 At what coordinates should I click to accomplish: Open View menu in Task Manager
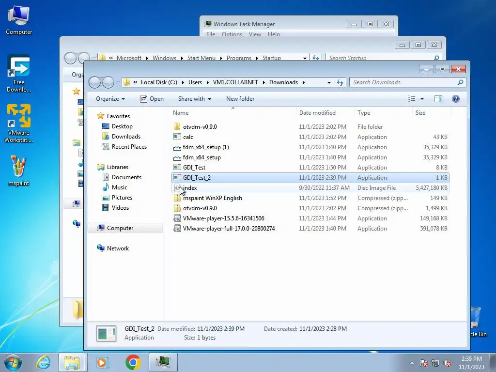255,34
